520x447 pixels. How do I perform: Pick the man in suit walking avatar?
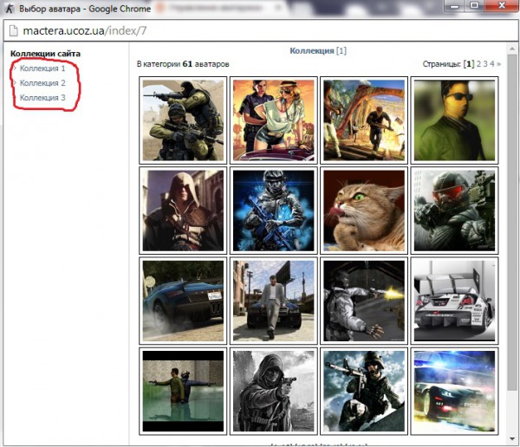[274, 301]
